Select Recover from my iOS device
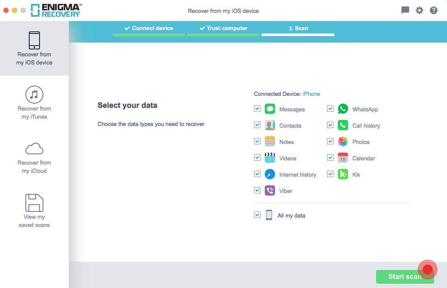The image size is (447, 288). pyautogui.click(x=34, y=49)
